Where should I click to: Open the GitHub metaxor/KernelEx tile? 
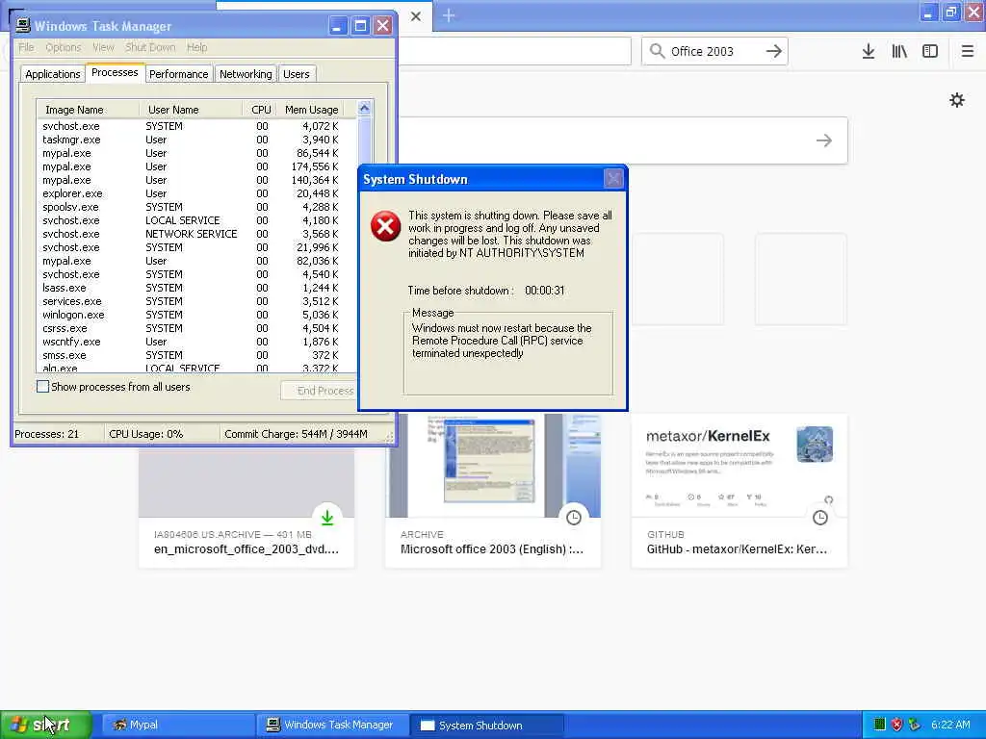[x=739, y=490]
